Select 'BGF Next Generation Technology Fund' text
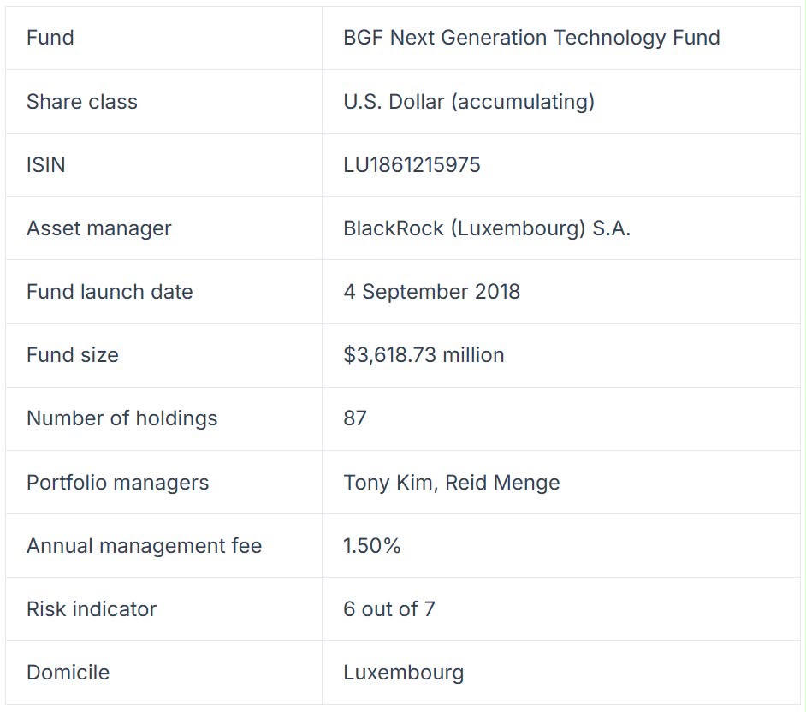This screenshot has width=806, height=712. [x=531, y=38]
